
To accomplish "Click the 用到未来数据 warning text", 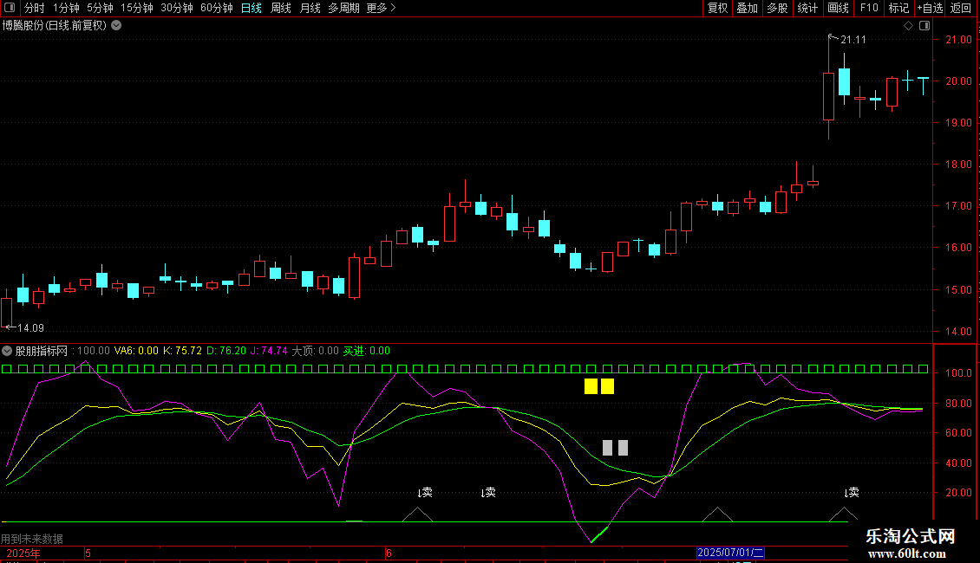I will [x=32, y=539].
